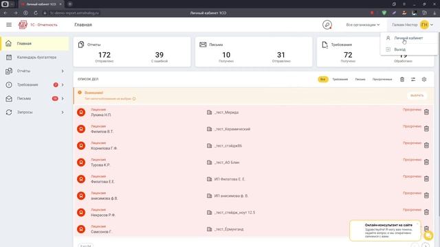Click the Письма card envelope icon
Viewport: 440px width, 247px height.
coord(203,45)
